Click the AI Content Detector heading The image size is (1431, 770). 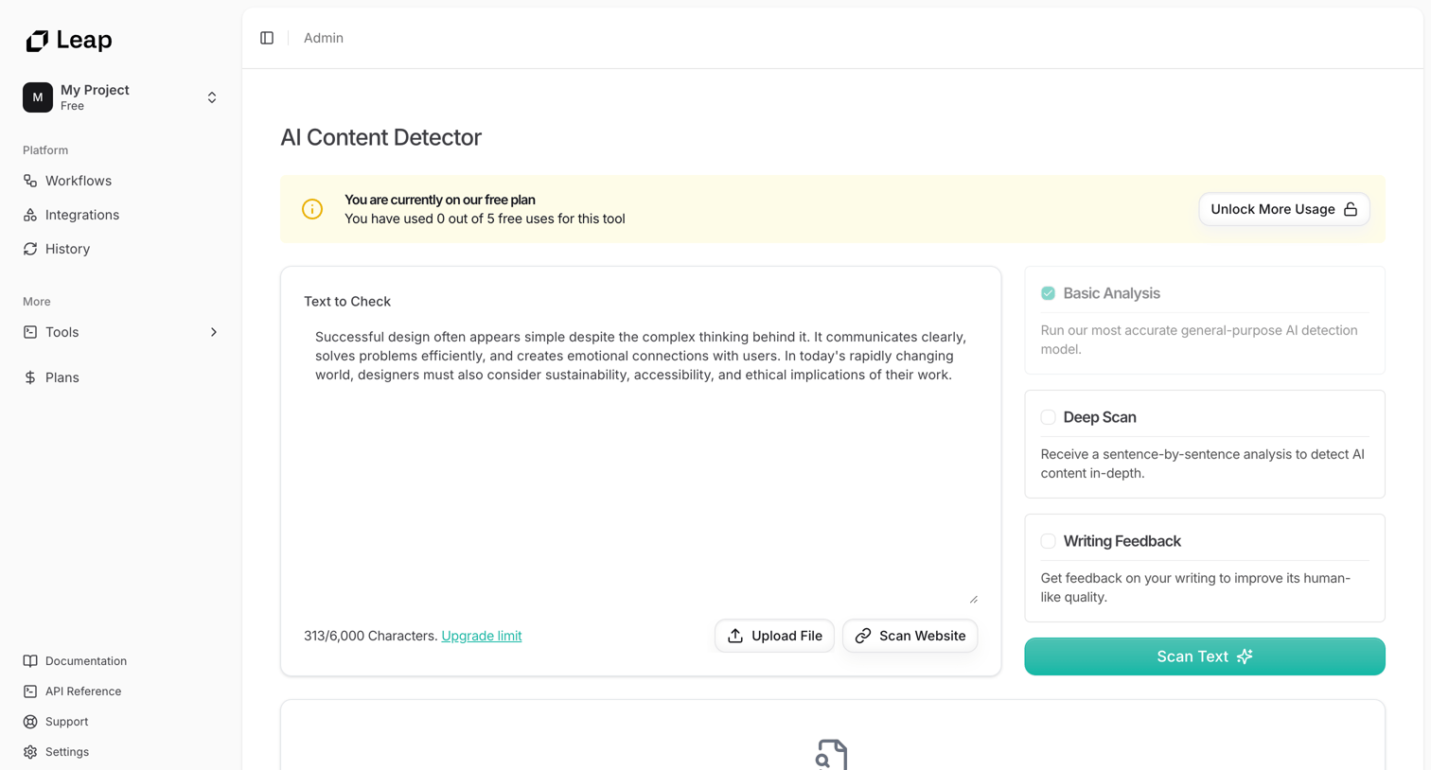[381, 137]
